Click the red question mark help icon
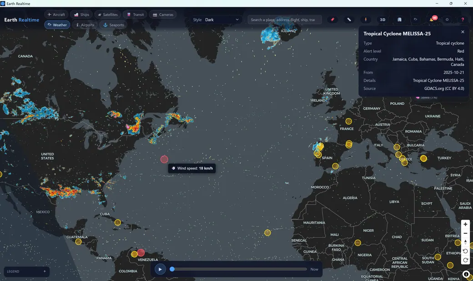This screenshot has height=281, width=473. tap(463, 20)
